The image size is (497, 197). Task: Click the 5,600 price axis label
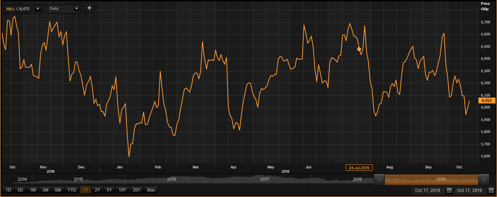485,156
